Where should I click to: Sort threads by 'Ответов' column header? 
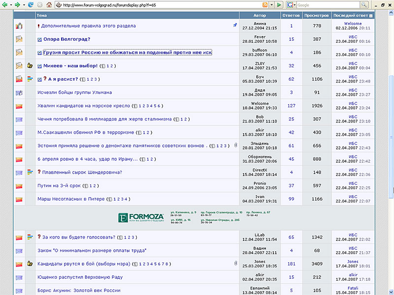[x=291, y=16]
